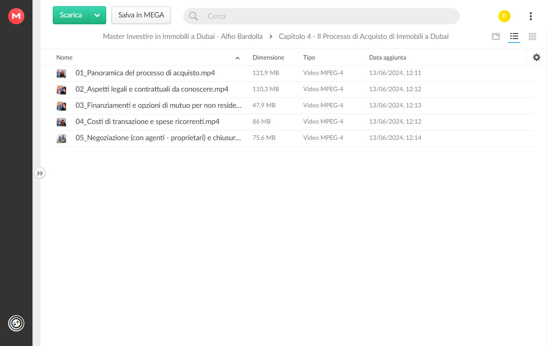This screenshot has width=547, height=346.
Task: Open the Scarica dropdown arrow
Action: (97, 15)
